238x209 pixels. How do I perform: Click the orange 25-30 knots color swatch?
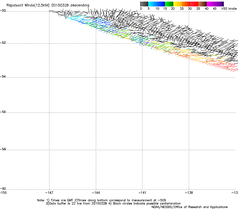186,4
